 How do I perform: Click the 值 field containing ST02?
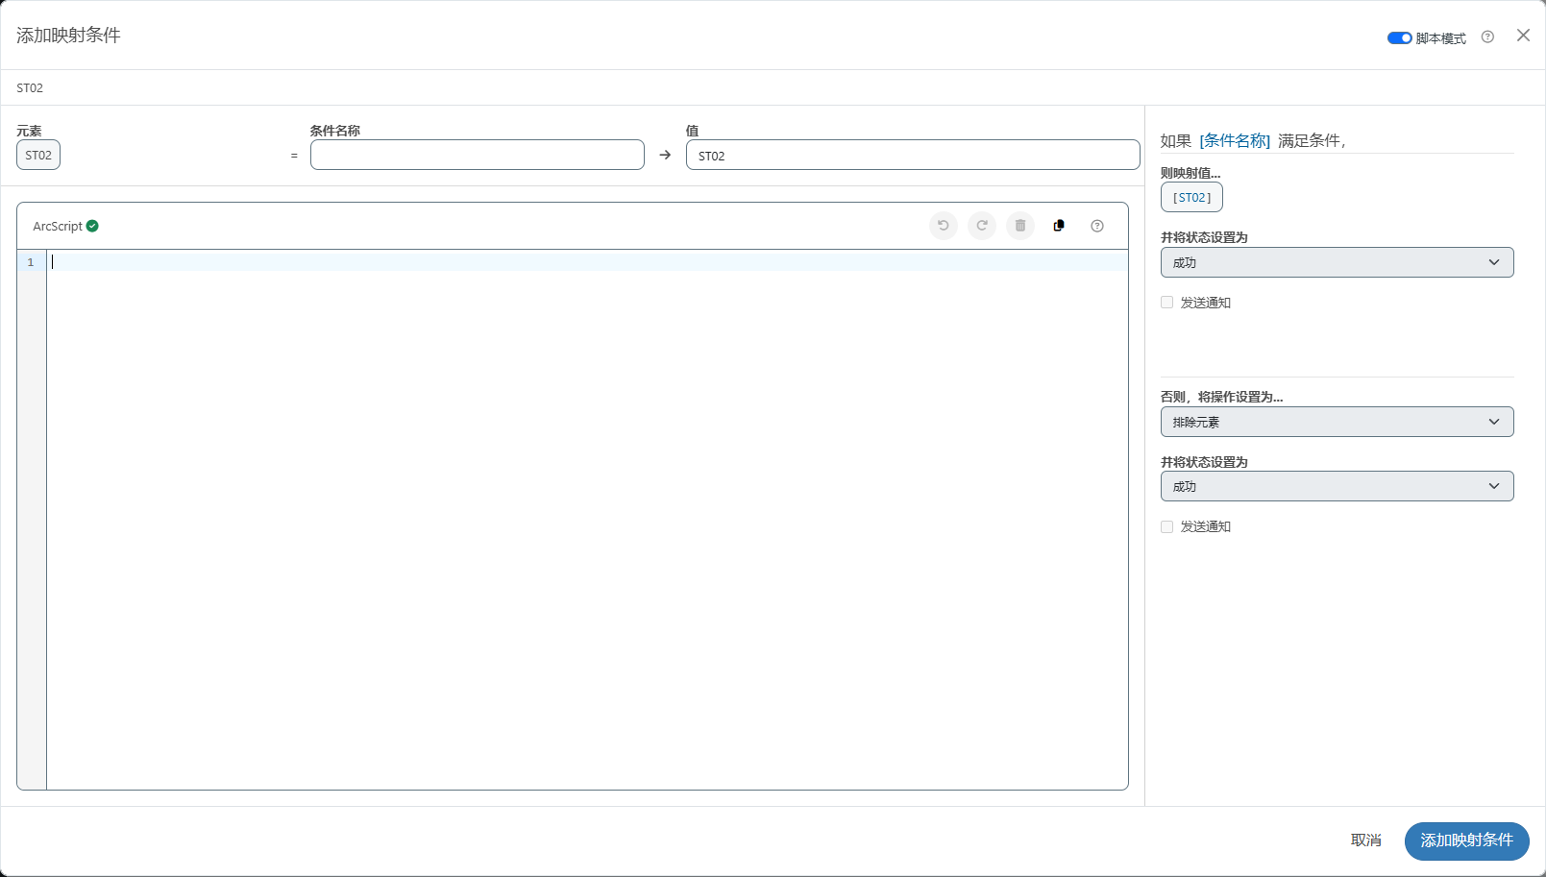click(912, 155)
